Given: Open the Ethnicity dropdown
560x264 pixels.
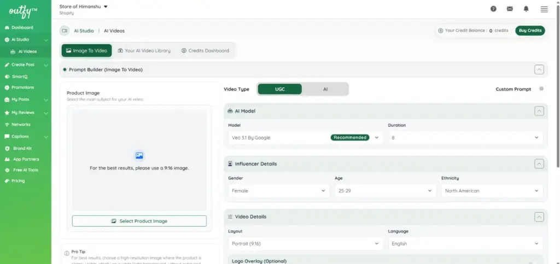Looking at the screenshot, I should 492,191.
